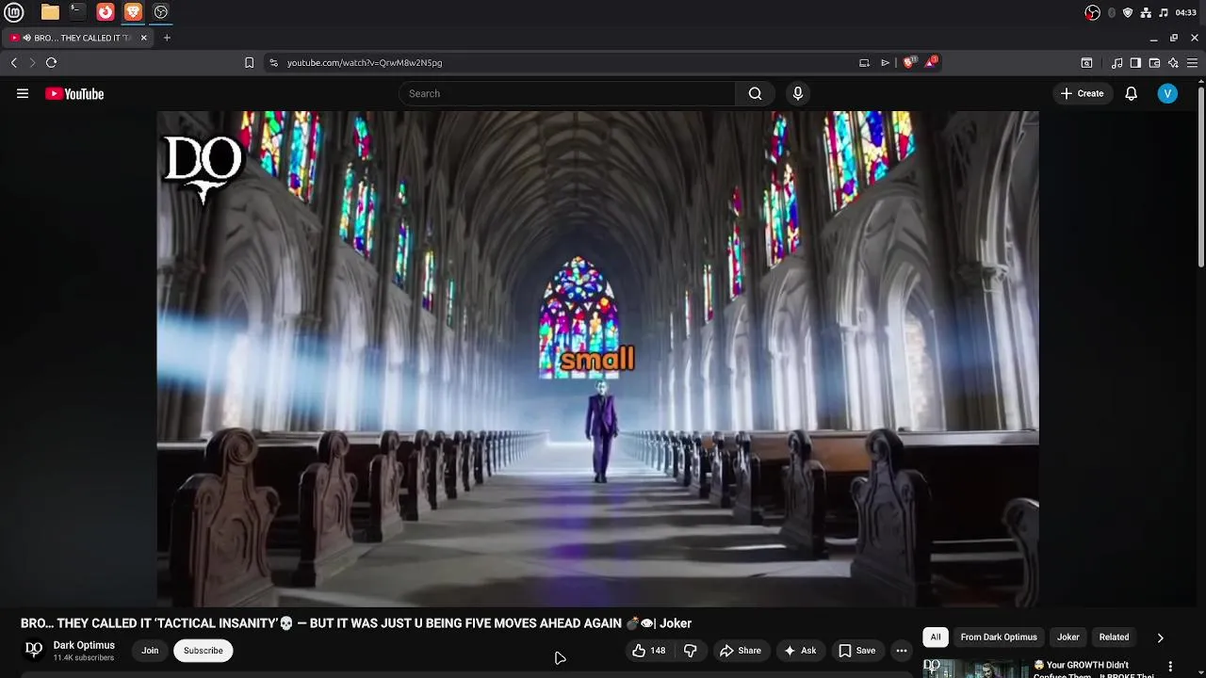
Task: Open Brave Rewards triangle icon
Action: tap(932, 63)
